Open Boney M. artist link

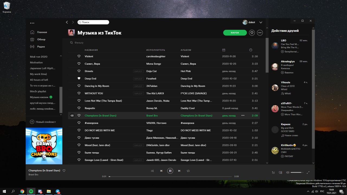tap(152, 108)
